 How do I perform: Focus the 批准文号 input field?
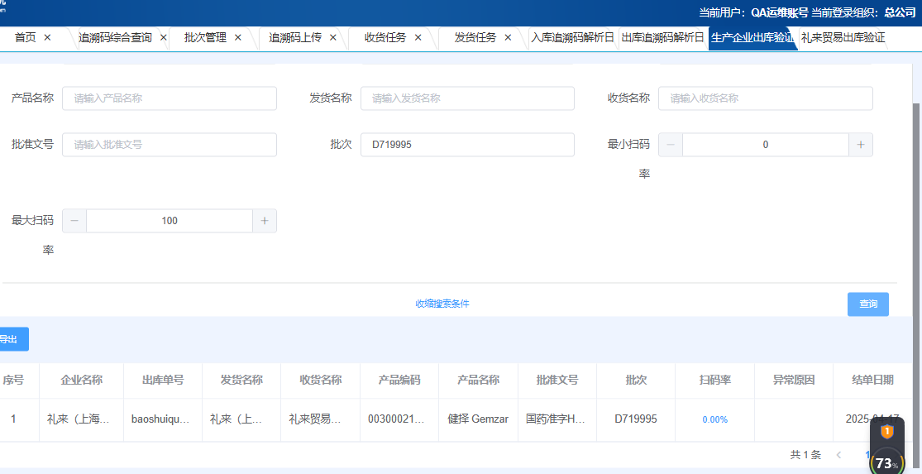170,145
